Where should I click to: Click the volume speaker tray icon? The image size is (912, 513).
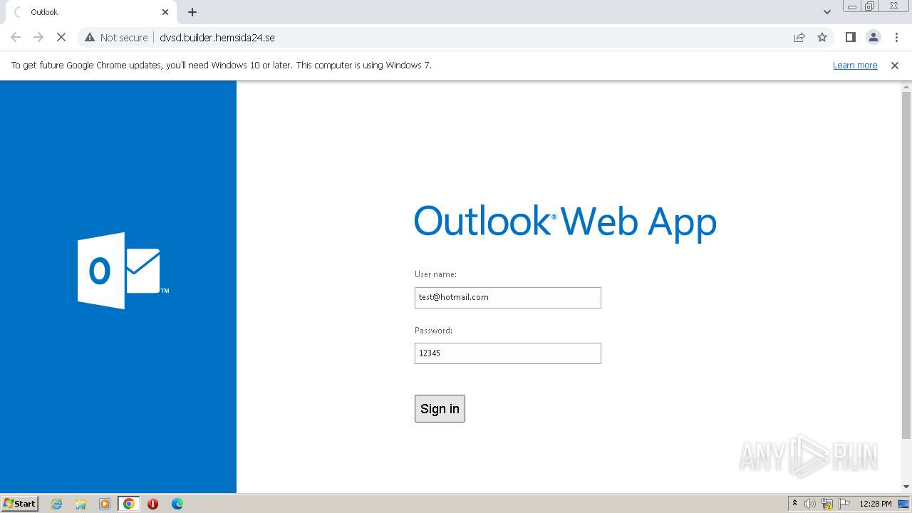[x=810, y=504]
